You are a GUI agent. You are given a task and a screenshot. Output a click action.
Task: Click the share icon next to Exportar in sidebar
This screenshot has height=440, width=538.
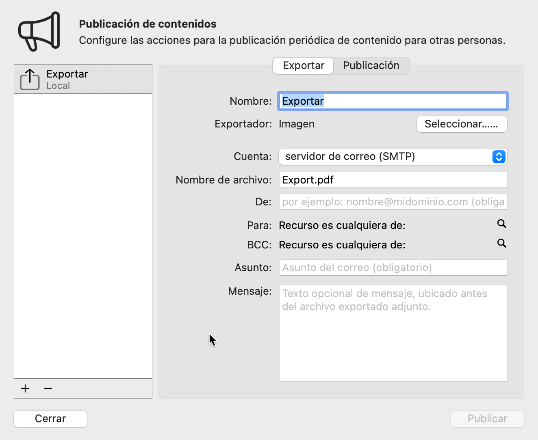click(x=29, y=79)
